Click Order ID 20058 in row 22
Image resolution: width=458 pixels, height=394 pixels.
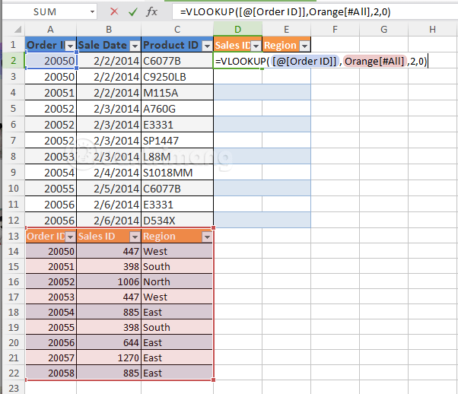(50, 373)
